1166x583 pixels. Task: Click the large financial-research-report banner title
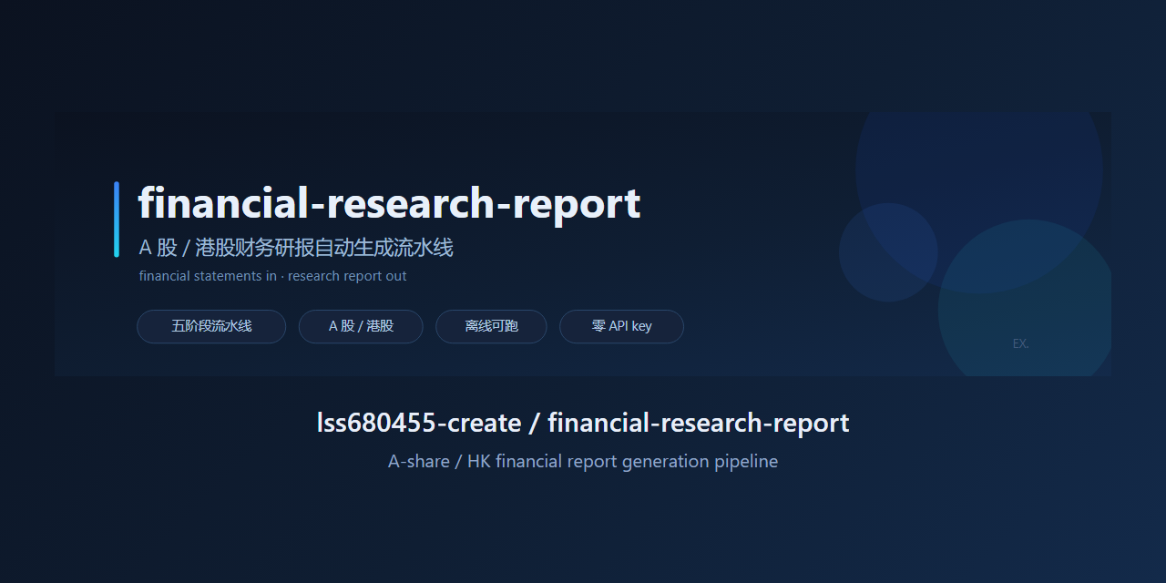click(x=389, y=203)
